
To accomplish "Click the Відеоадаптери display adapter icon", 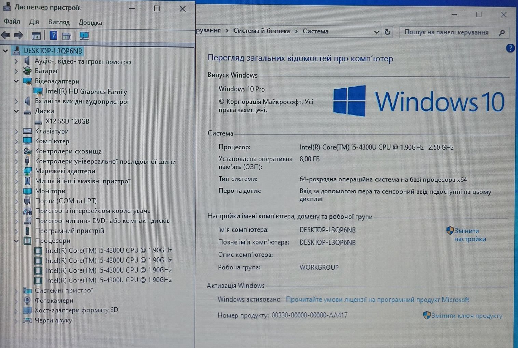I will pos(27,81).
